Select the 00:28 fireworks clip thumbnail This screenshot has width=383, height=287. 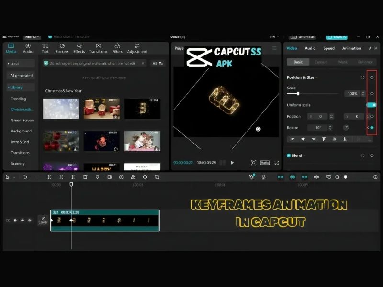tap(101, 141)
